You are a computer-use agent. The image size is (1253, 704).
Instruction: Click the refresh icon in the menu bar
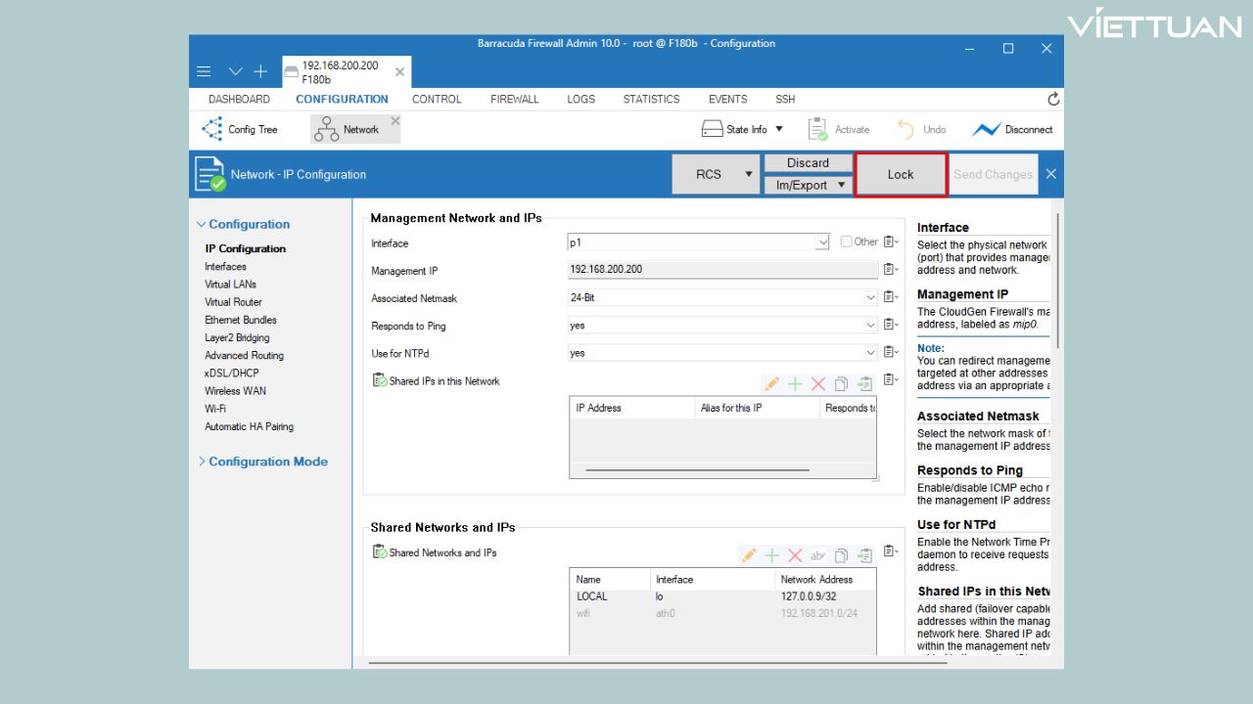pyautogui.click(x=1053, y=99)
